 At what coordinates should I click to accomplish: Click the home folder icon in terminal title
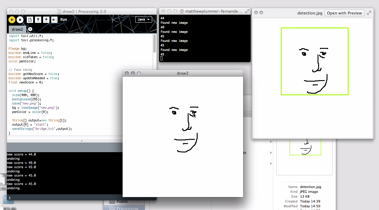click(182, 11)
